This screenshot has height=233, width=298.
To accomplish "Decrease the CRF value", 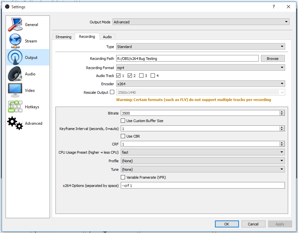I will [282, 145].
